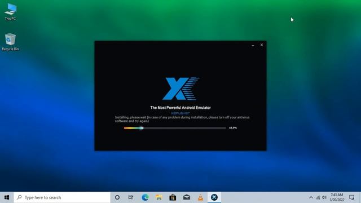Image resolution: width=361 pixels, height=203 pixels.
Task: Open the Windows Start menu
Action: [x=7, y=197]
